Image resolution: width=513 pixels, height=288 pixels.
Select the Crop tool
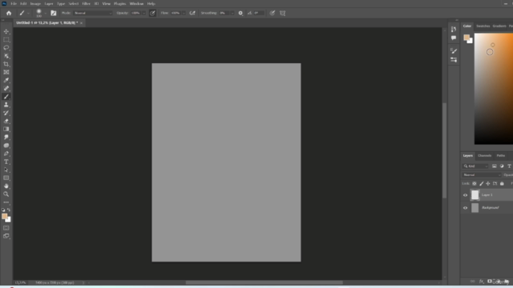(x=6, y=64)
